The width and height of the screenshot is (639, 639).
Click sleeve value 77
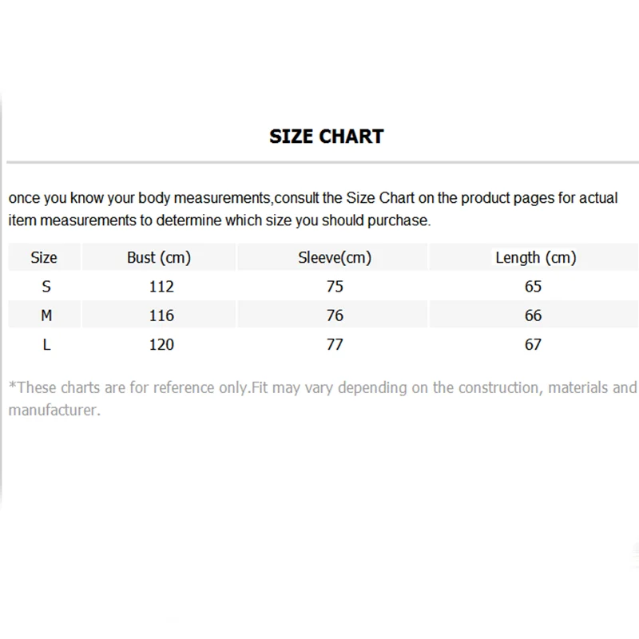coord(335,344)
